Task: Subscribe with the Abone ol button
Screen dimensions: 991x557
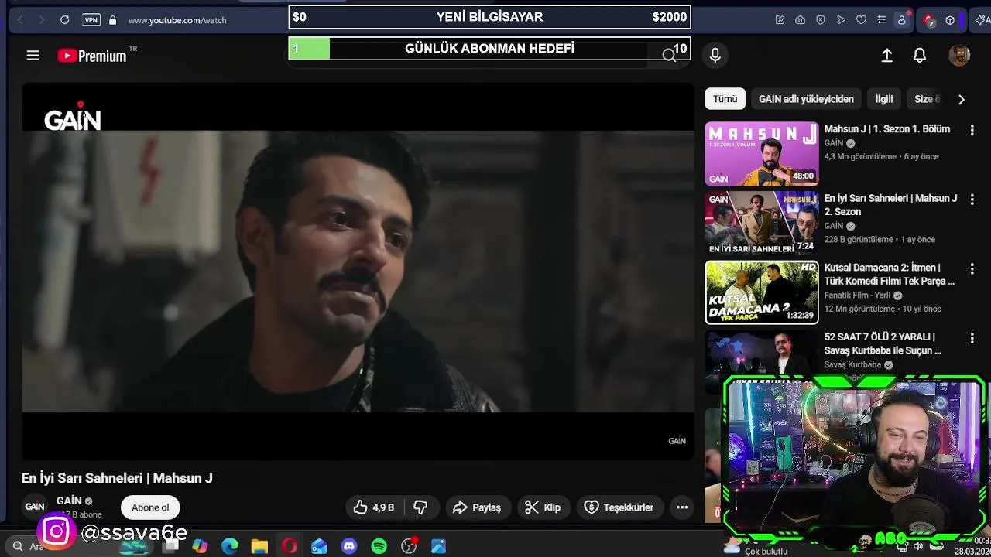Action: pyautogui.click(x=150, y=507)
